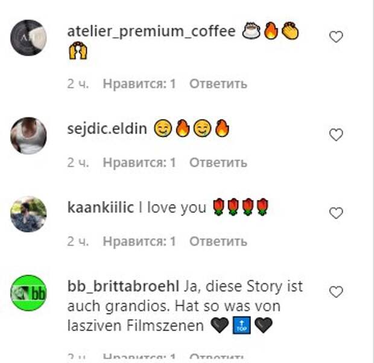Image resolution: width=374 pixels, height=363 pixels.
Task: Like the atelier_premium_coffee comment heart
Action: tap(336, 37)
